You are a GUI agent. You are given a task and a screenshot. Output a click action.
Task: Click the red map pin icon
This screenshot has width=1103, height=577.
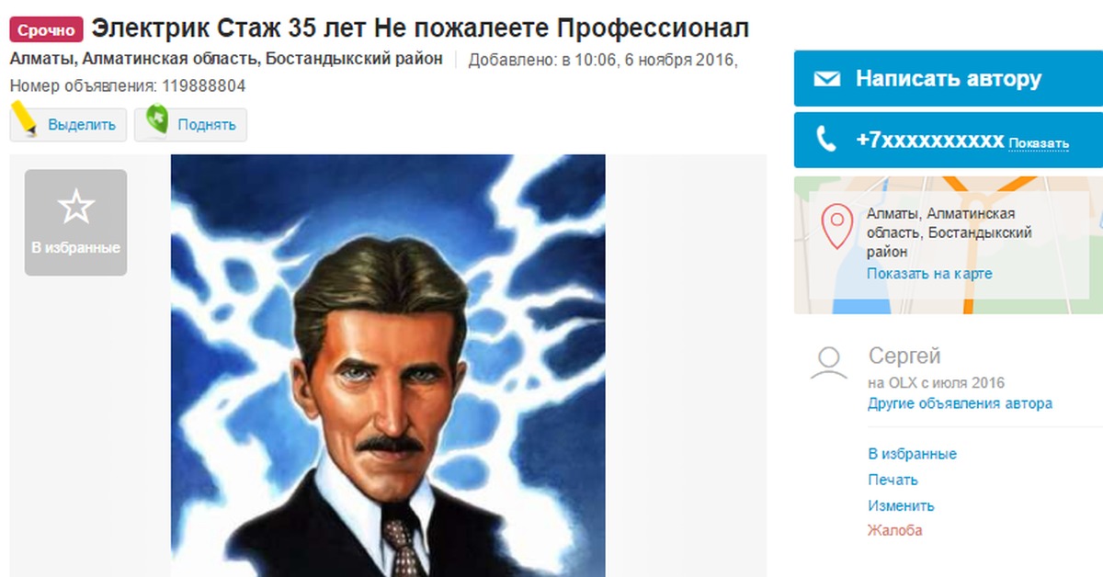coord(836,228)
